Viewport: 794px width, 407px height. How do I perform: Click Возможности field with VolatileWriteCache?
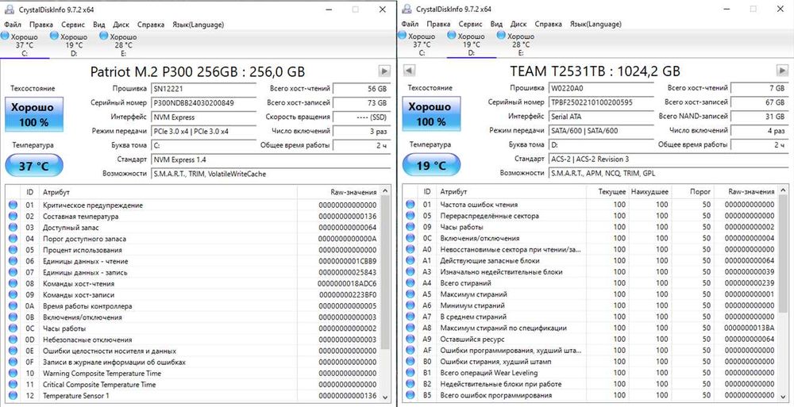271,174
